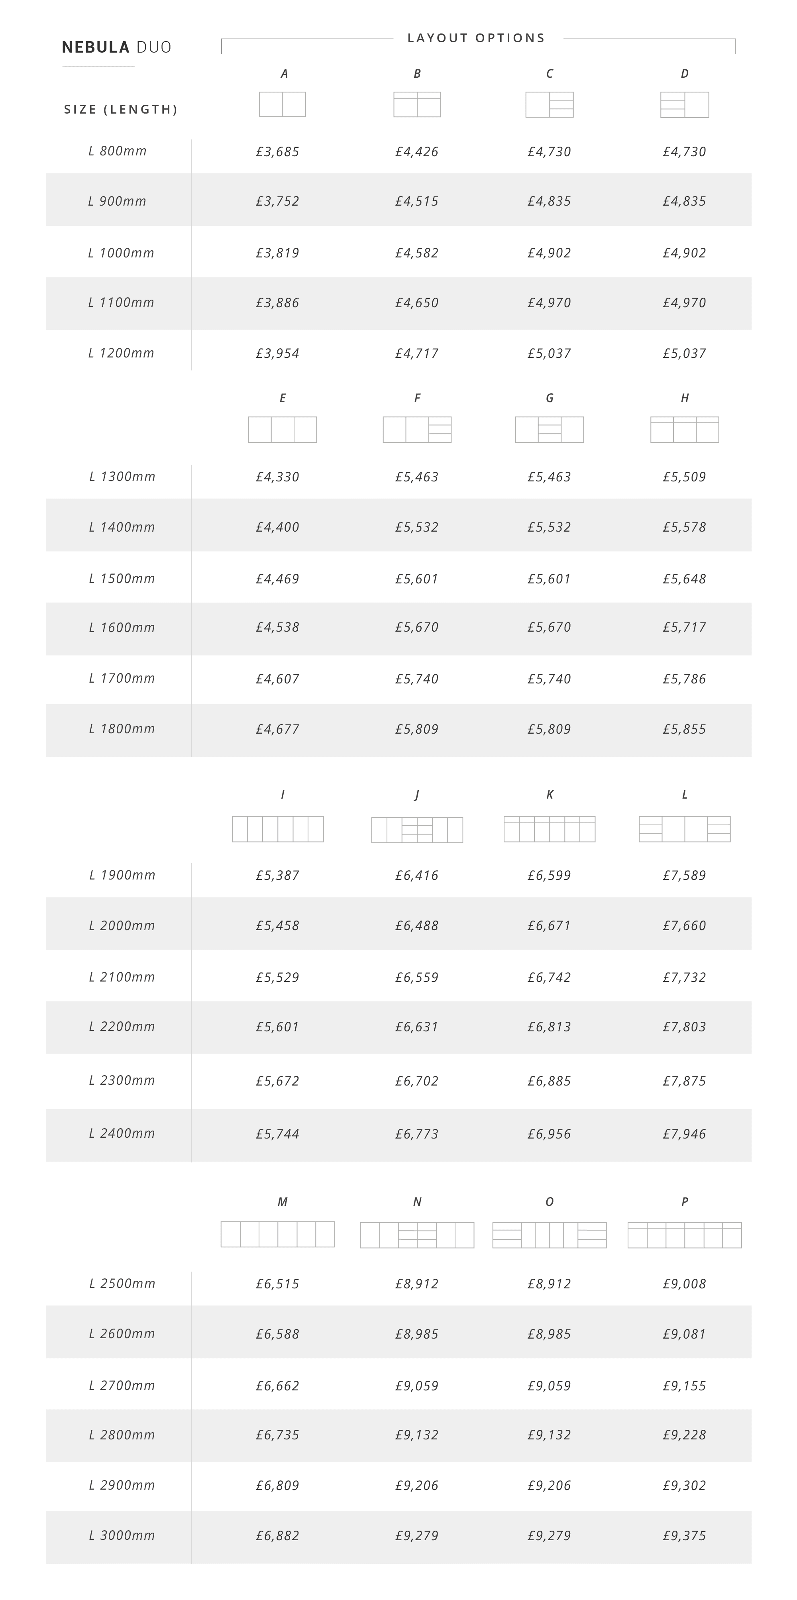Click the layout G diagram icon
This screenshot has height=1600, width=797.
point(549,429)
